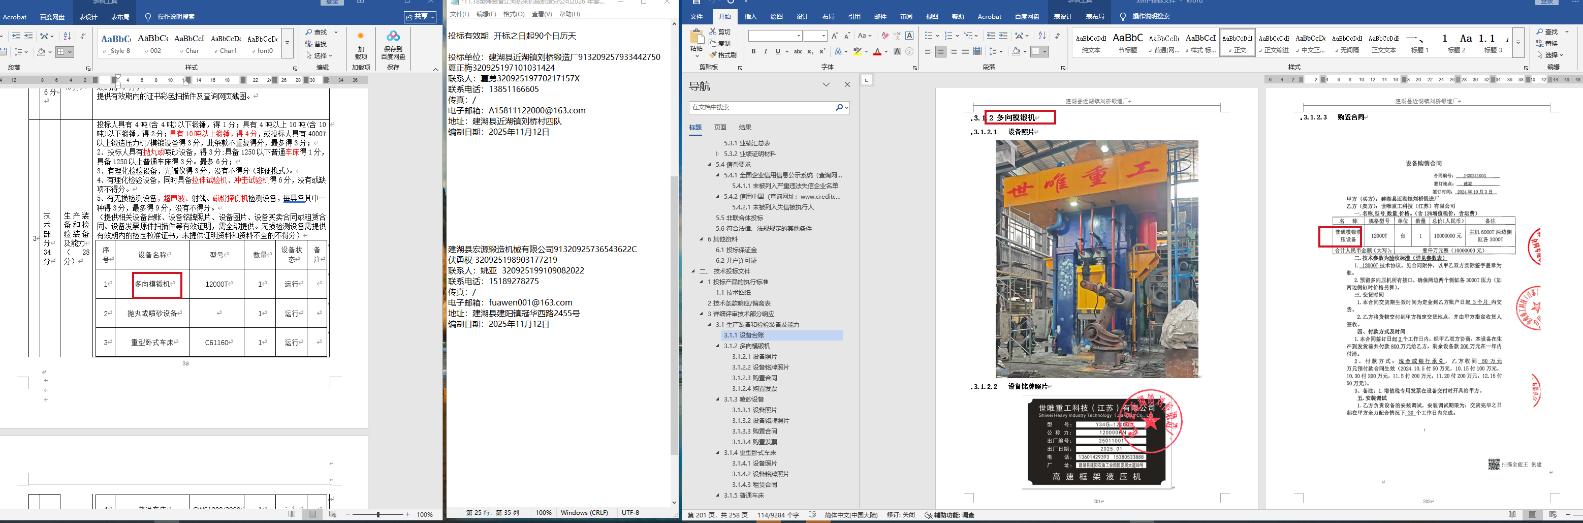
Task: Toggle center alignment in right Word ribbon
Action: [x=940, y=52]
